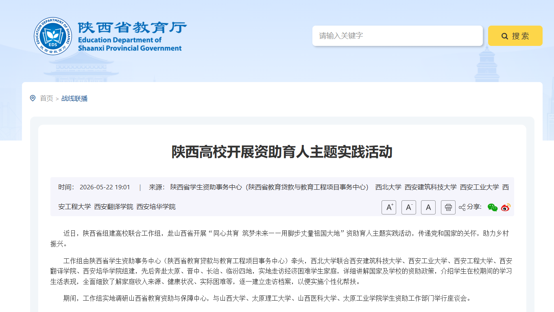Focus the 请输入关键字 search field
The width and height of the screenshot is (554, 312).
point(397,36)
